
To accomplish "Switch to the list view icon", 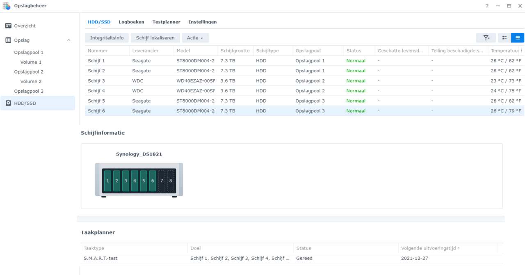I will point(518,38).
